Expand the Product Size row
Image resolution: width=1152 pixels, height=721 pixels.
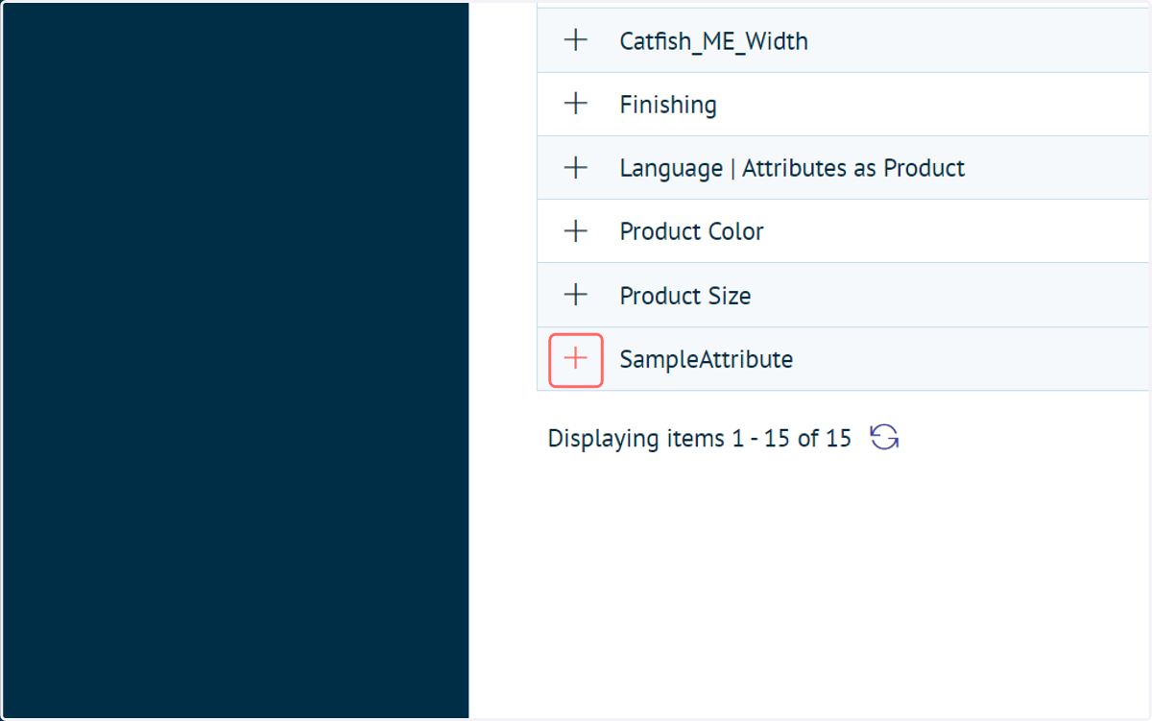coord(575,295)
